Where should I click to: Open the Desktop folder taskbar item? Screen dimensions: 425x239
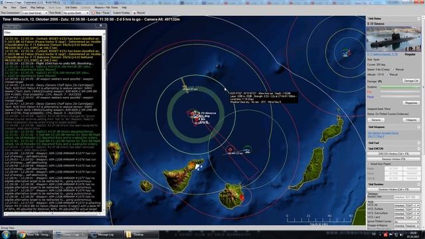click(x=141, y=234)
